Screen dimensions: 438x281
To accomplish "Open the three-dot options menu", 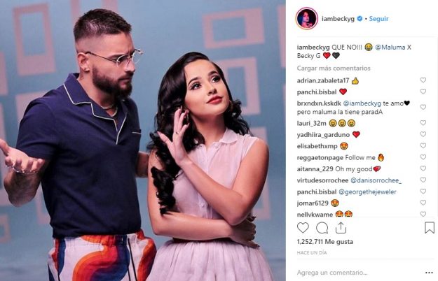I will tap(429, 273).
